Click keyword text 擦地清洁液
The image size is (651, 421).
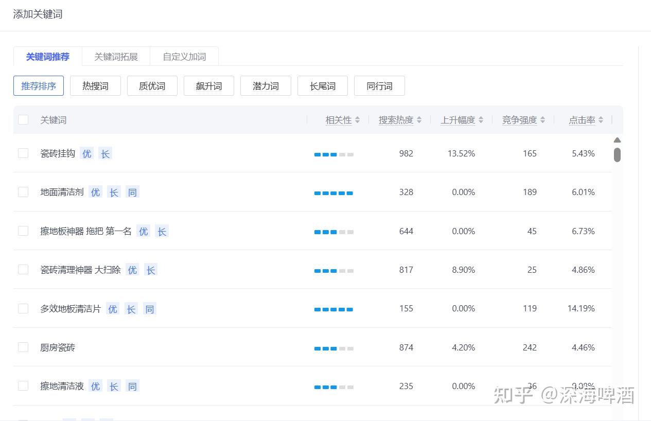[x=62, y=386]
